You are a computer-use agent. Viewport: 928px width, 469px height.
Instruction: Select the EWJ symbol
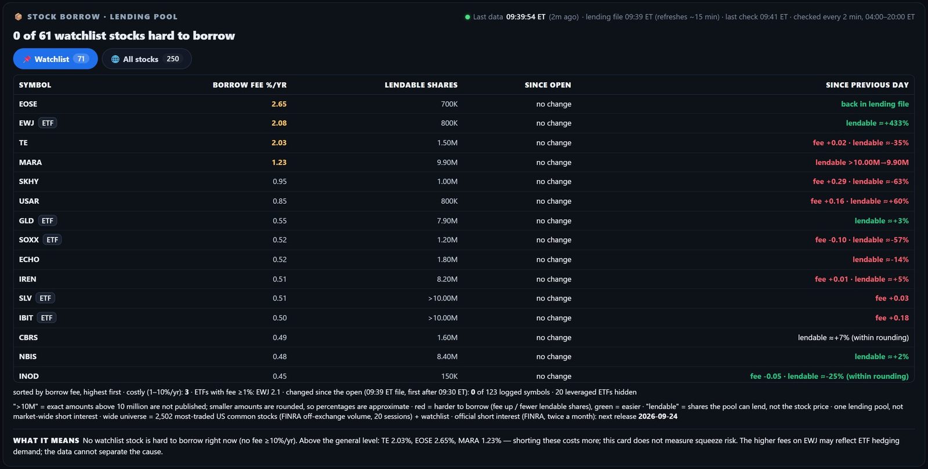click(x=26, y=123)
